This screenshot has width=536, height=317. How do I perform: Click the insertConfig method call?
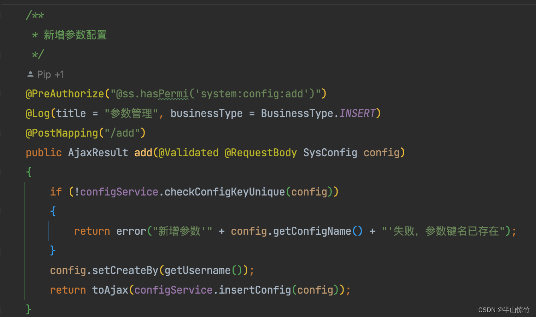point(255,290)
